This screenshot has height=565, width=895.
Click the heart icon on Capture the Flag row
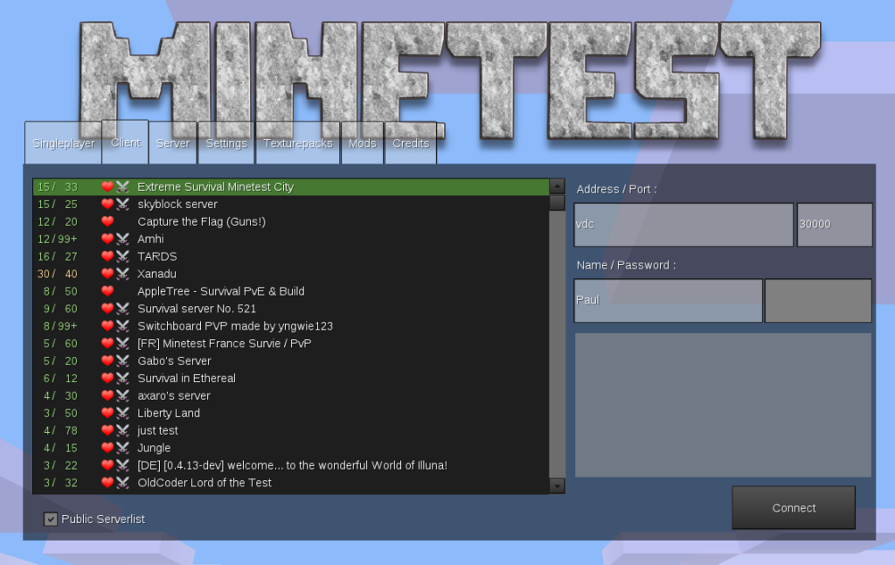point(108,221)
